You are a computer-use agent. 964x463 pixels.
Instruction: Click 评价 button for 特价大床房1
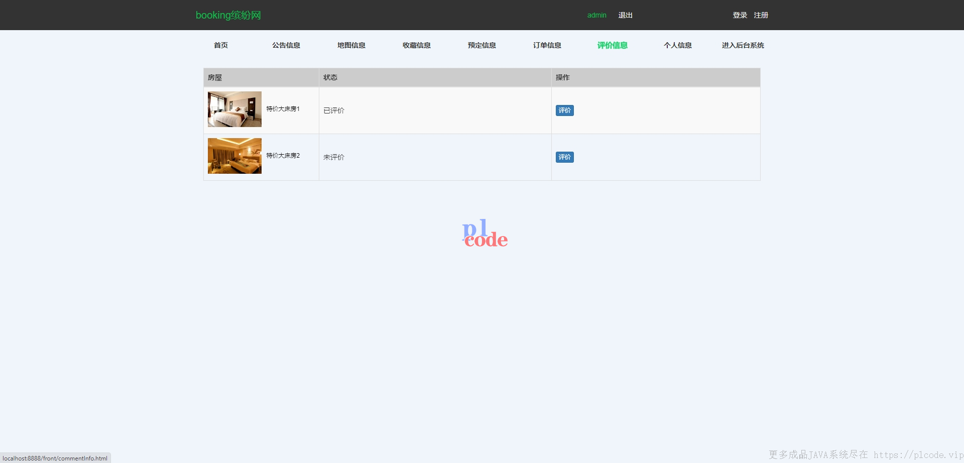565,110
